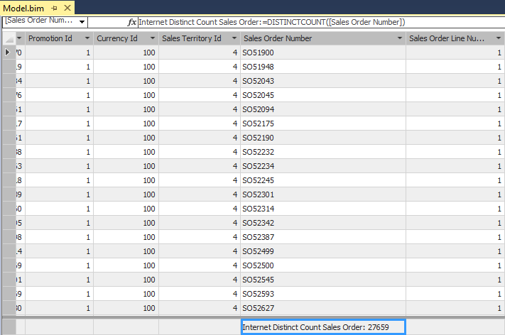This screenshot has height=335, width=505.
Task: Select cell SO52043
Action: [x=323, y=81]
